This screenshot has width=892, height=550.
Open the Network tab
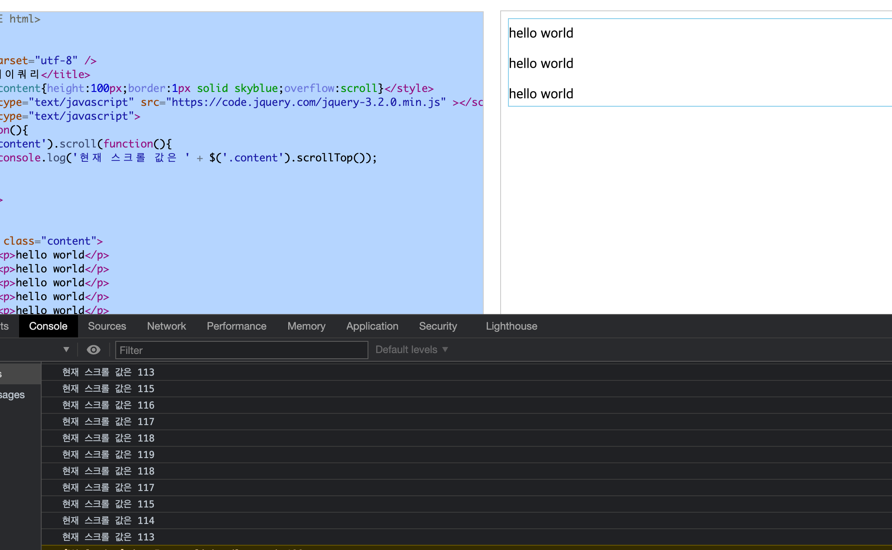pos(166,326)
